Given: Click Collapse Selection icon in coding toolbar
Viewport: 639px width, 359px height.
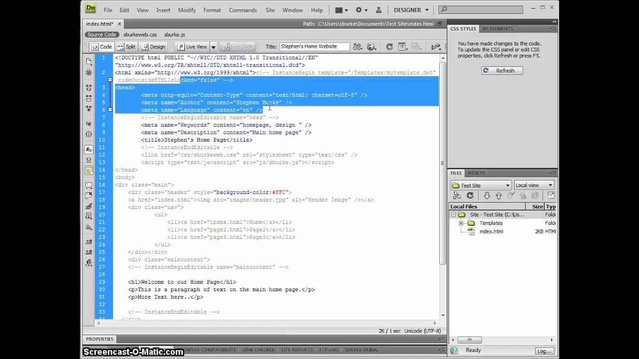Looking at the screenshot, I should [89, 98].
